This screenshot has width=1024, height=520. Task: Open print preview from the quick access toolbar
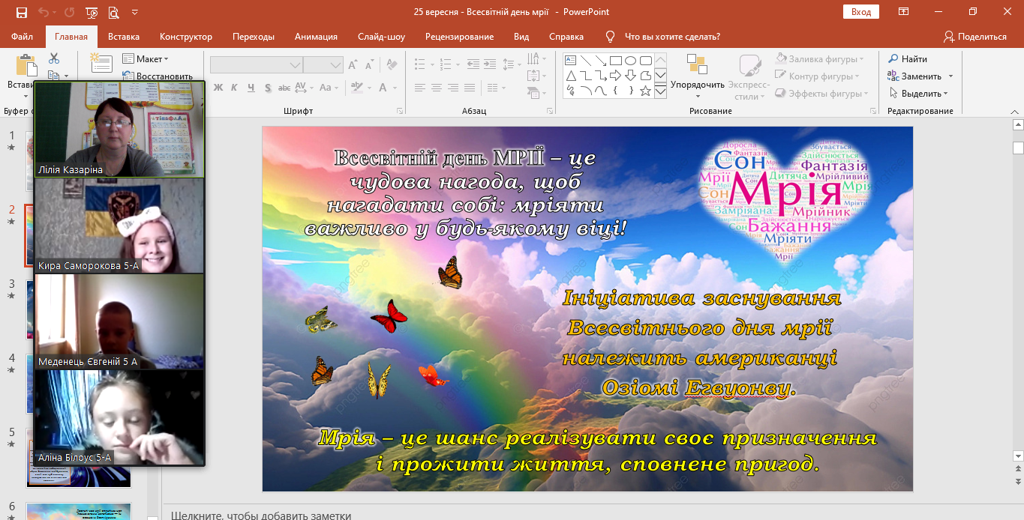tap(113, 12)
